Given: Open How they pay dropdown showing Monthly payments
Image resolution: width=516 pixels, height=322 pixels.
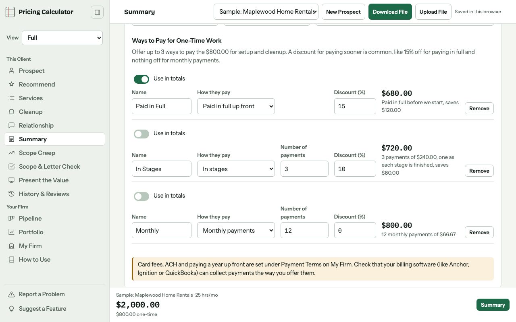Looking at the screenshot, I should click(236, 231).
